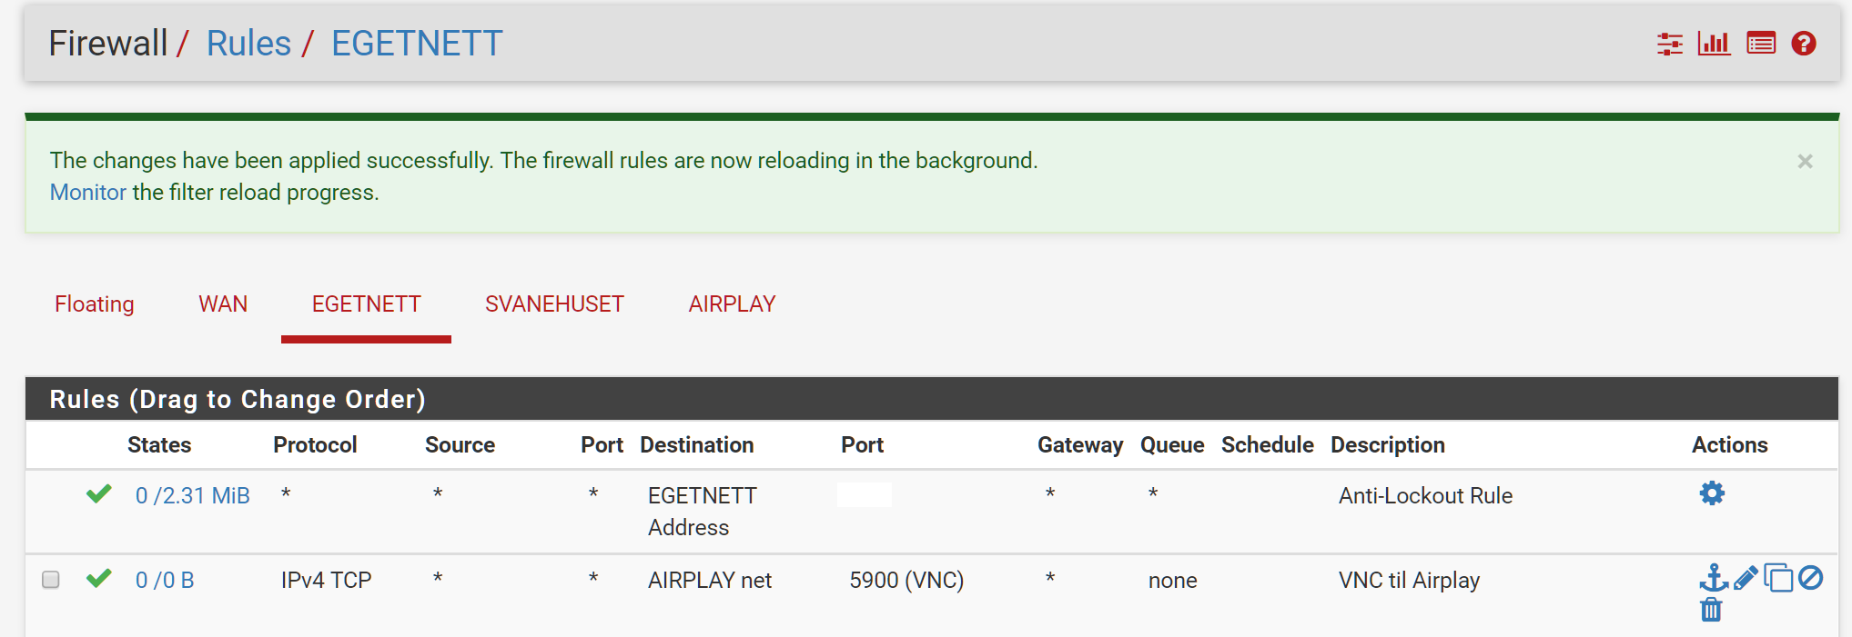Click the anchor icon on VNC rule

(1714, 578)
